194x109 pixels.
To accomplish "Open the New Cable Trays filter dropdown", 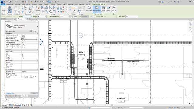I will pyautogui.click(x=18, y=31).
